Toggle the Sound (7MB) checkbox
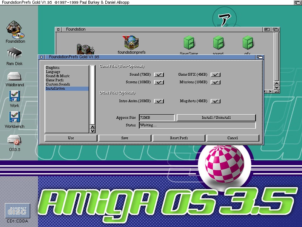This screenshot has height=227, width=302. [x=159, y=75]
